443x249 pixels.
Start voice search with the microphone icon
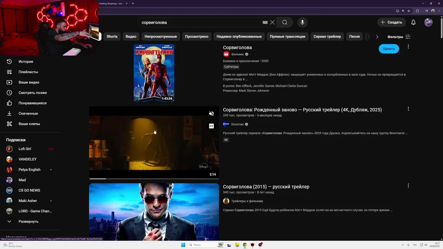(302, 22)
